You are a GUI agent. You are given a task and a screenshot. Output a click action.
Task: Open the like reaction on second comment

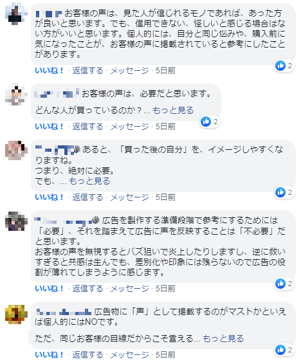[x=210, y=122]
